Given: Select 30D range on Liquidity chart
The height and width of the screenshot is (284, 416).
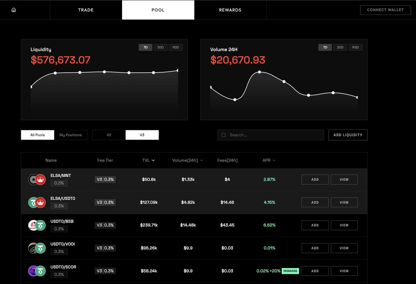Looking at the screenshot, I should click(x=161, y=47).
